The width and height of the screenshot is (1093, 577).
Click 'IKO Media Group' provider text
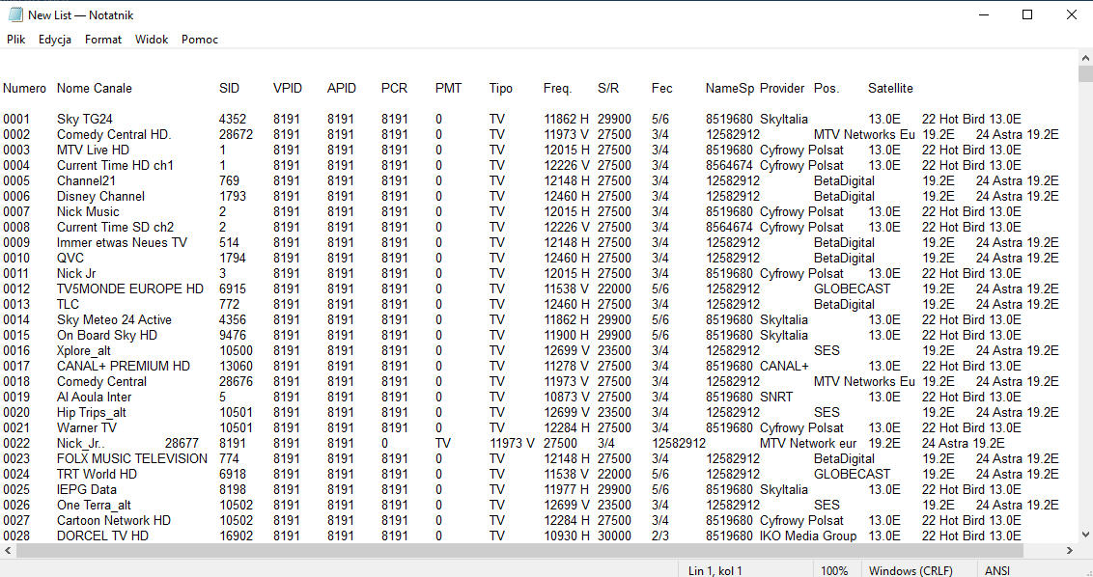tap(808, 536)
